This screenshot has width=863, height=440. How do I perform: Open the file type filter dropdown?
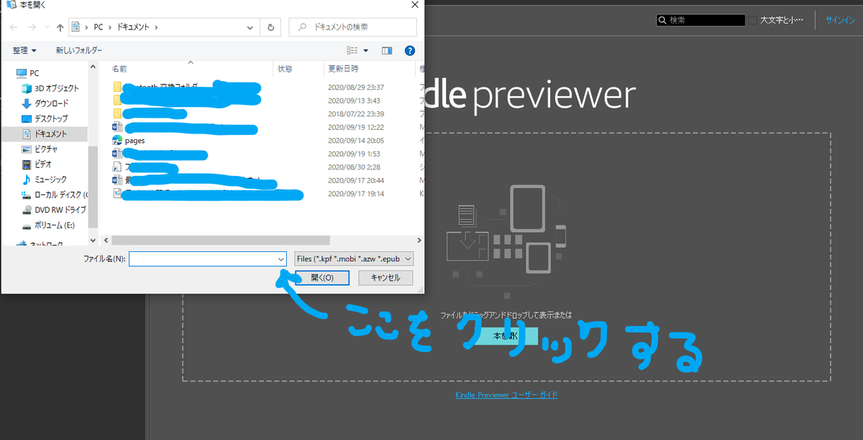(354, 258)
